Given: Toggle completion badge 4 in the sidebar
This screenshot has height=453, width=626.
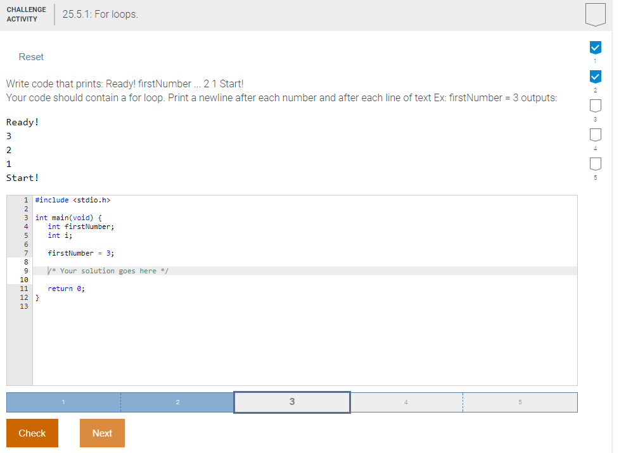Looking at the screenshot, I should [596, 135].
